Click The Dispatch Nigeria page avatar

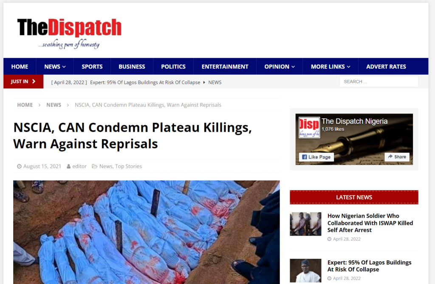click(309, 128)
